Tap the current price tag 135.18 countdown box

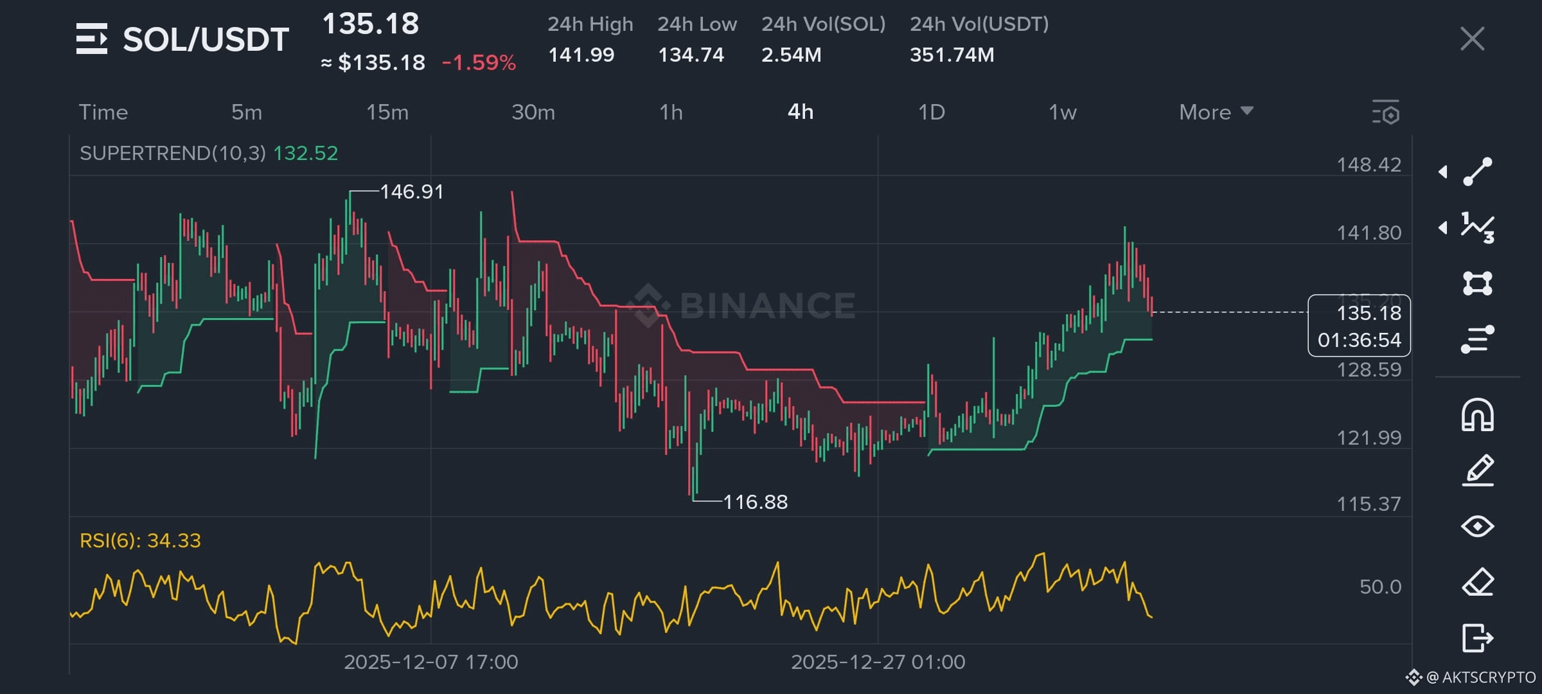1359,326
